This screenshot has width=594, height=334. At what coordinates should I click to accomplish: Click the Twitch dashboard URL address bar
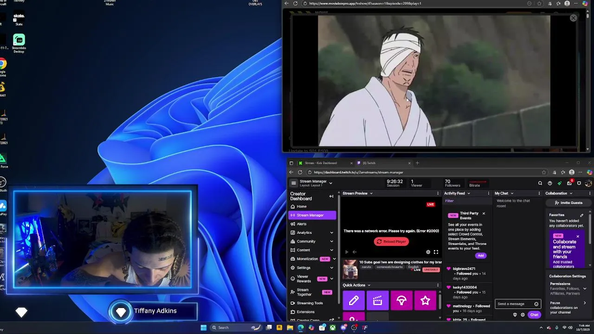tap(425, 172)
